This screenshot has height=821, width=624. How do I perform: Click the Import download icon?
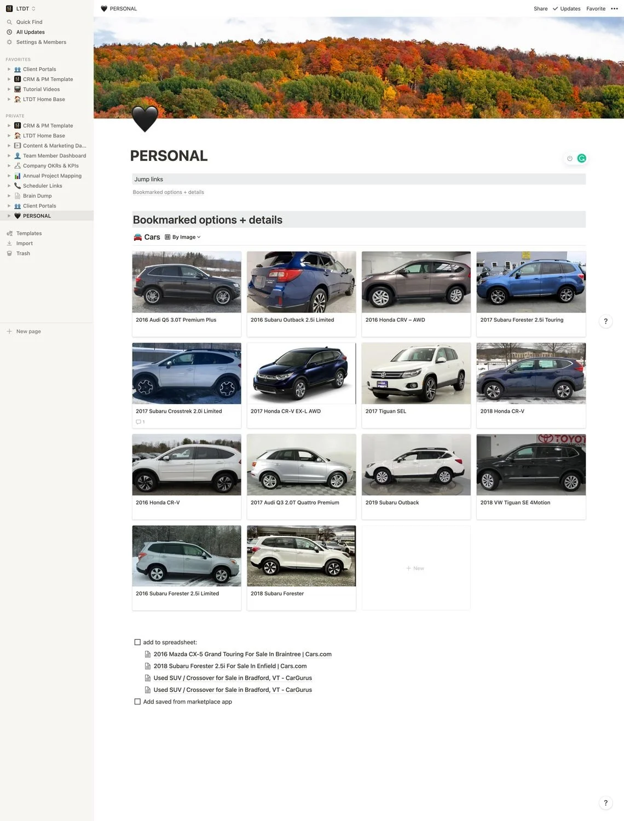point(9,243)
